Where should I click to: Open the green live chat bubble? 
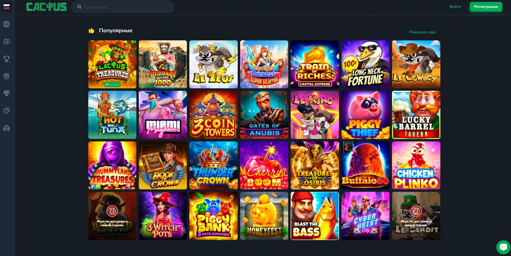click(x=503, y=247)
